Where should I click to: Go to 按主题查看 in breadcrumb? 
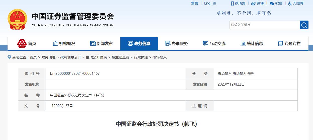[x=121, y=57]
